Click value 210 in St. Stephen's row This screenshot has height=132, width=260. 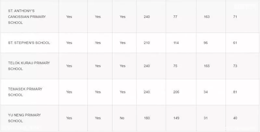tap(147, 43)
